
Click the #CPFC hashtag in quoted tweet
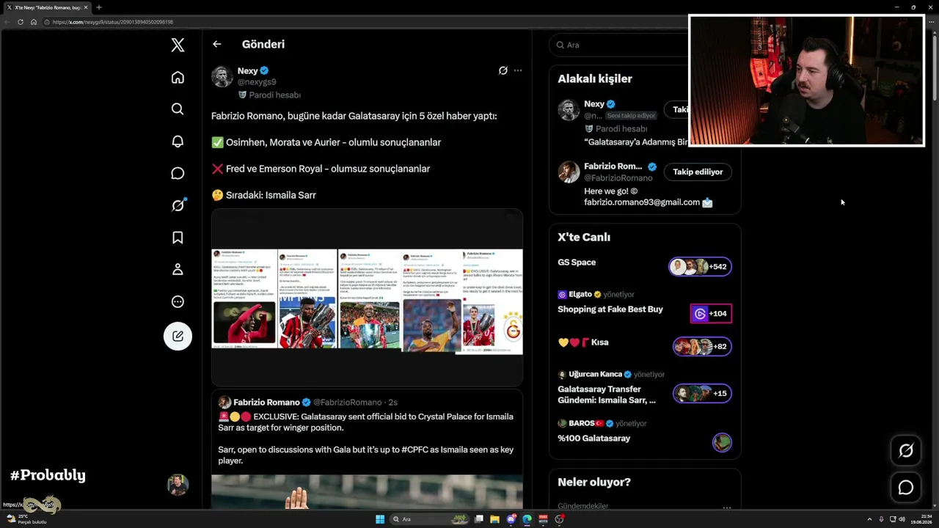[x=419, y=450]
